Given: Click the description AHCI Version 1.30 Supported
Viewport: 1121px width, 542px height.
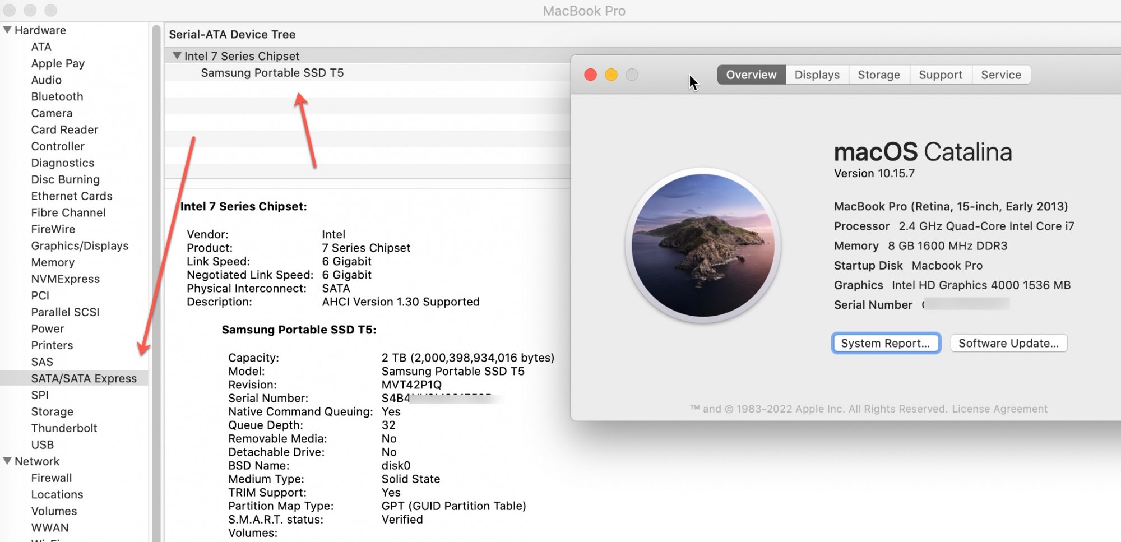Looking at the screenshot, I should coord(401,302).
